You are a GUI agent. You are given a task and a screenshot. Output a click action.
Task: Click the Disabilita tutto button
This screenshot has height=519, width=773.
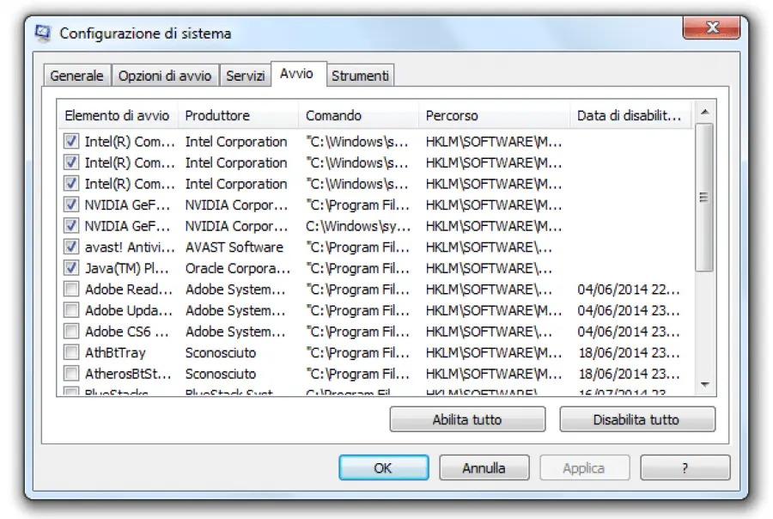[x=636, y=419]
